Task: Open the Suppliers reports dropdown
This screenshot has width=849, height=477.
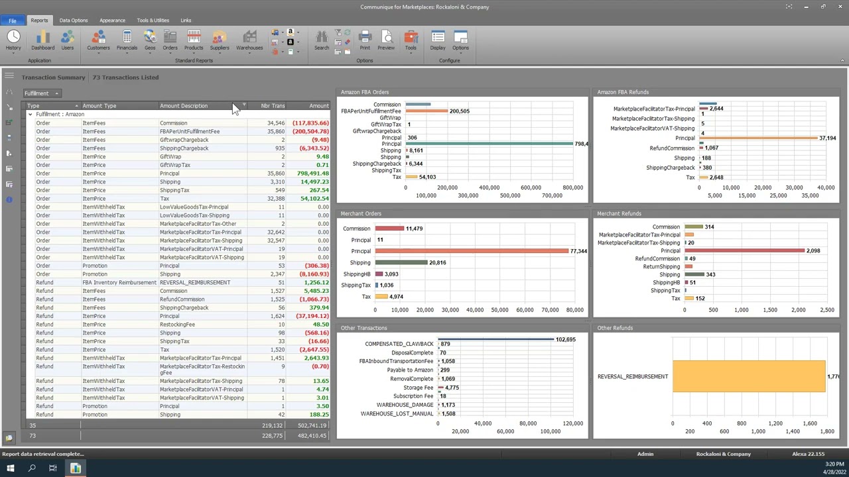Action: point(220,40)
